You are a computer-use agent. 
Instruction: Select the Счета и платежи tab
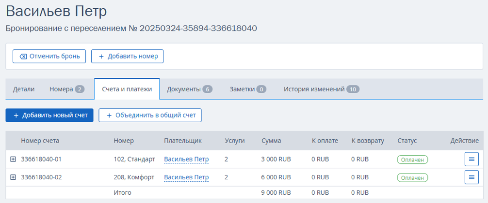[127, 89]
